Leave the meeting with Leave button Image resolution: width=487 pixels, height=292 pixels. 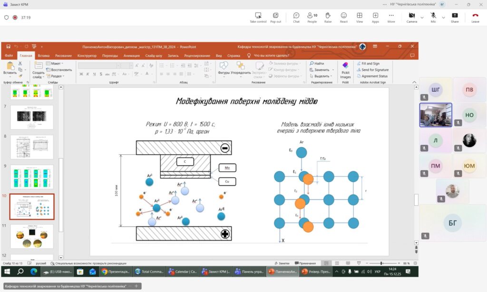pyautogui.click(x=475, y=17)
